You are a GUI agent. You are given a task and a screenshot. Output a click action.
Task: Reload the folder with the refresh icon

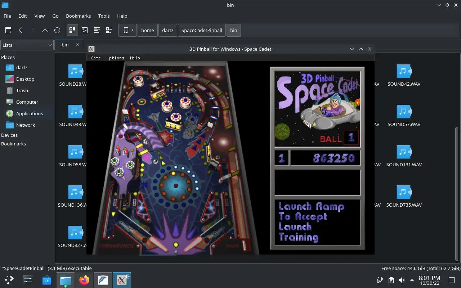57,30
